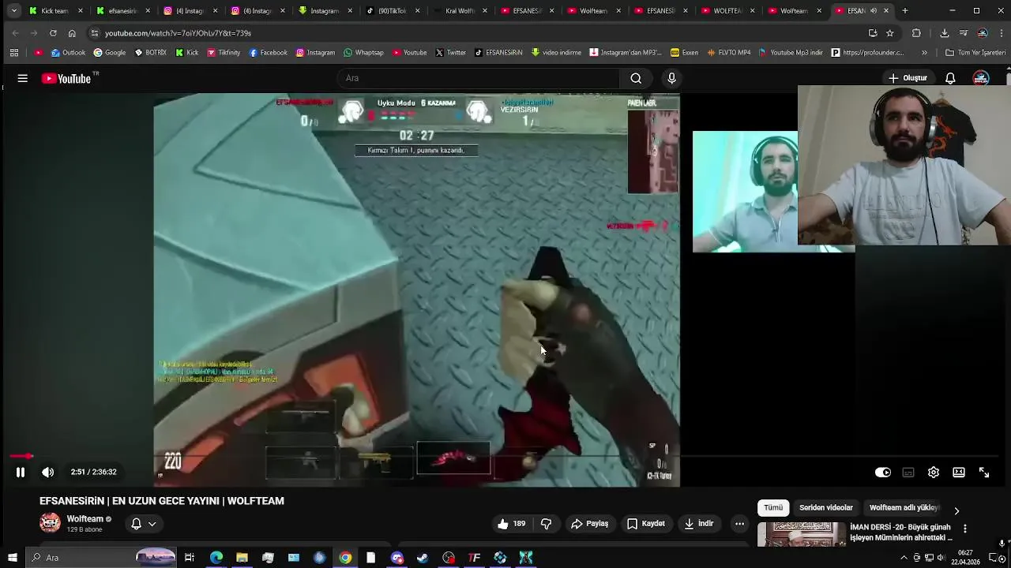Open the Outlook bookmark

point(68,53)
